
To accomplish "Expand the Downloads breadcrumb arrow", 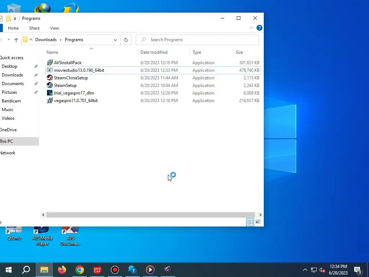I will [61, 40].
